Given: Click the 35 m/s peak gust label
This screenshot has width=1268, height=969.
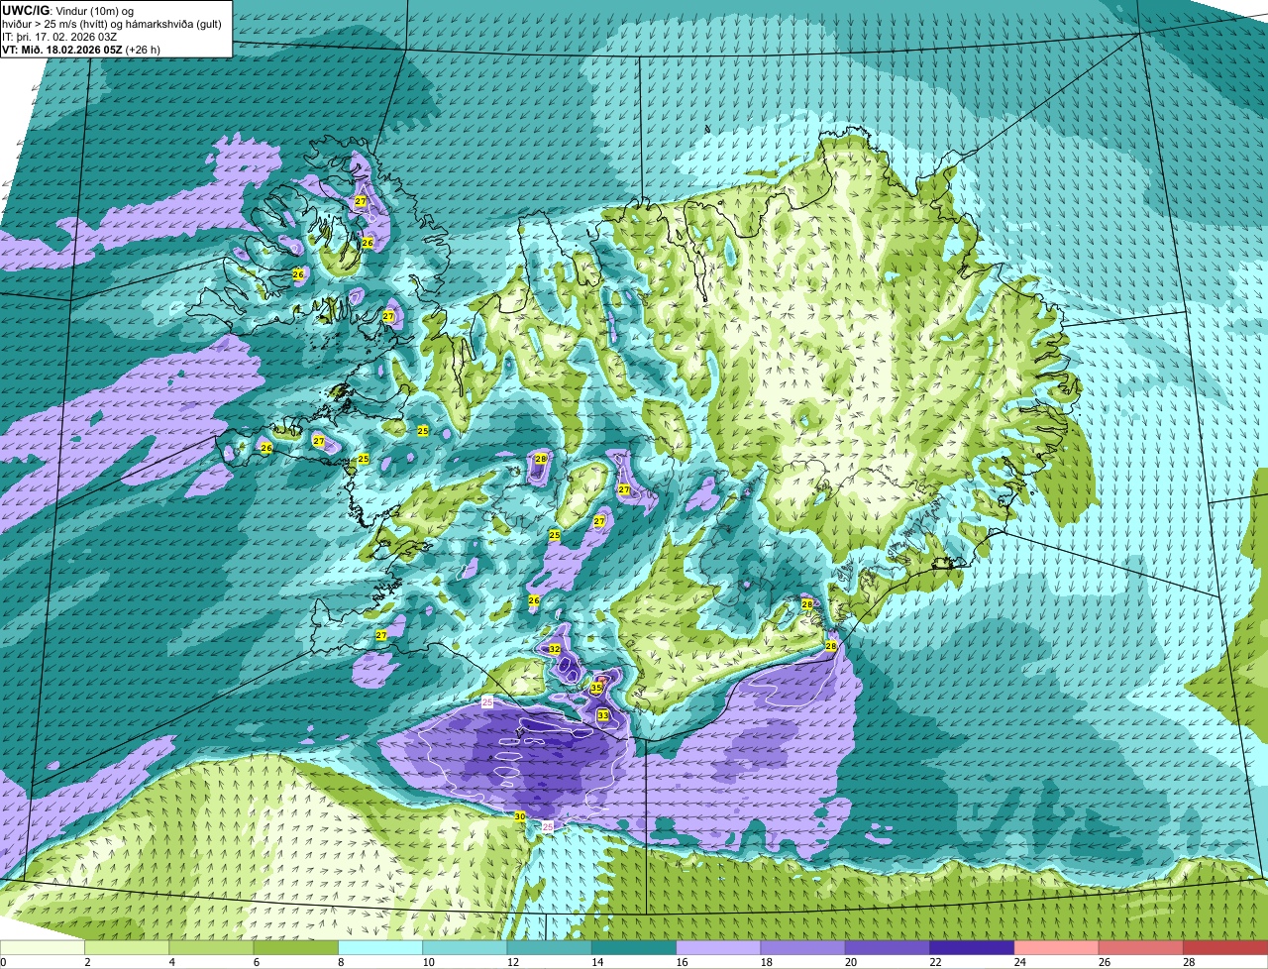Looking at the screenshot, I should [x=596, y=688].
